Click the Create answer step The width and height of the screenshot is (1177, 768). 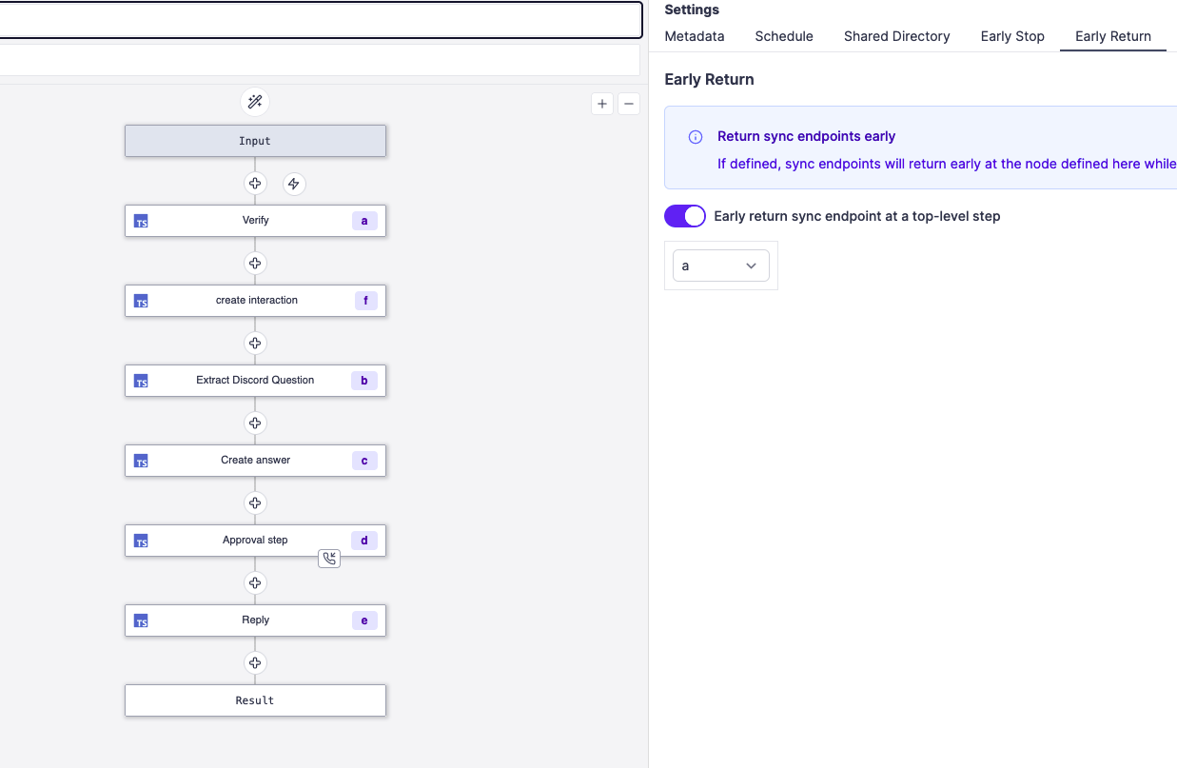pyautogui.click(x=255, y=461)
